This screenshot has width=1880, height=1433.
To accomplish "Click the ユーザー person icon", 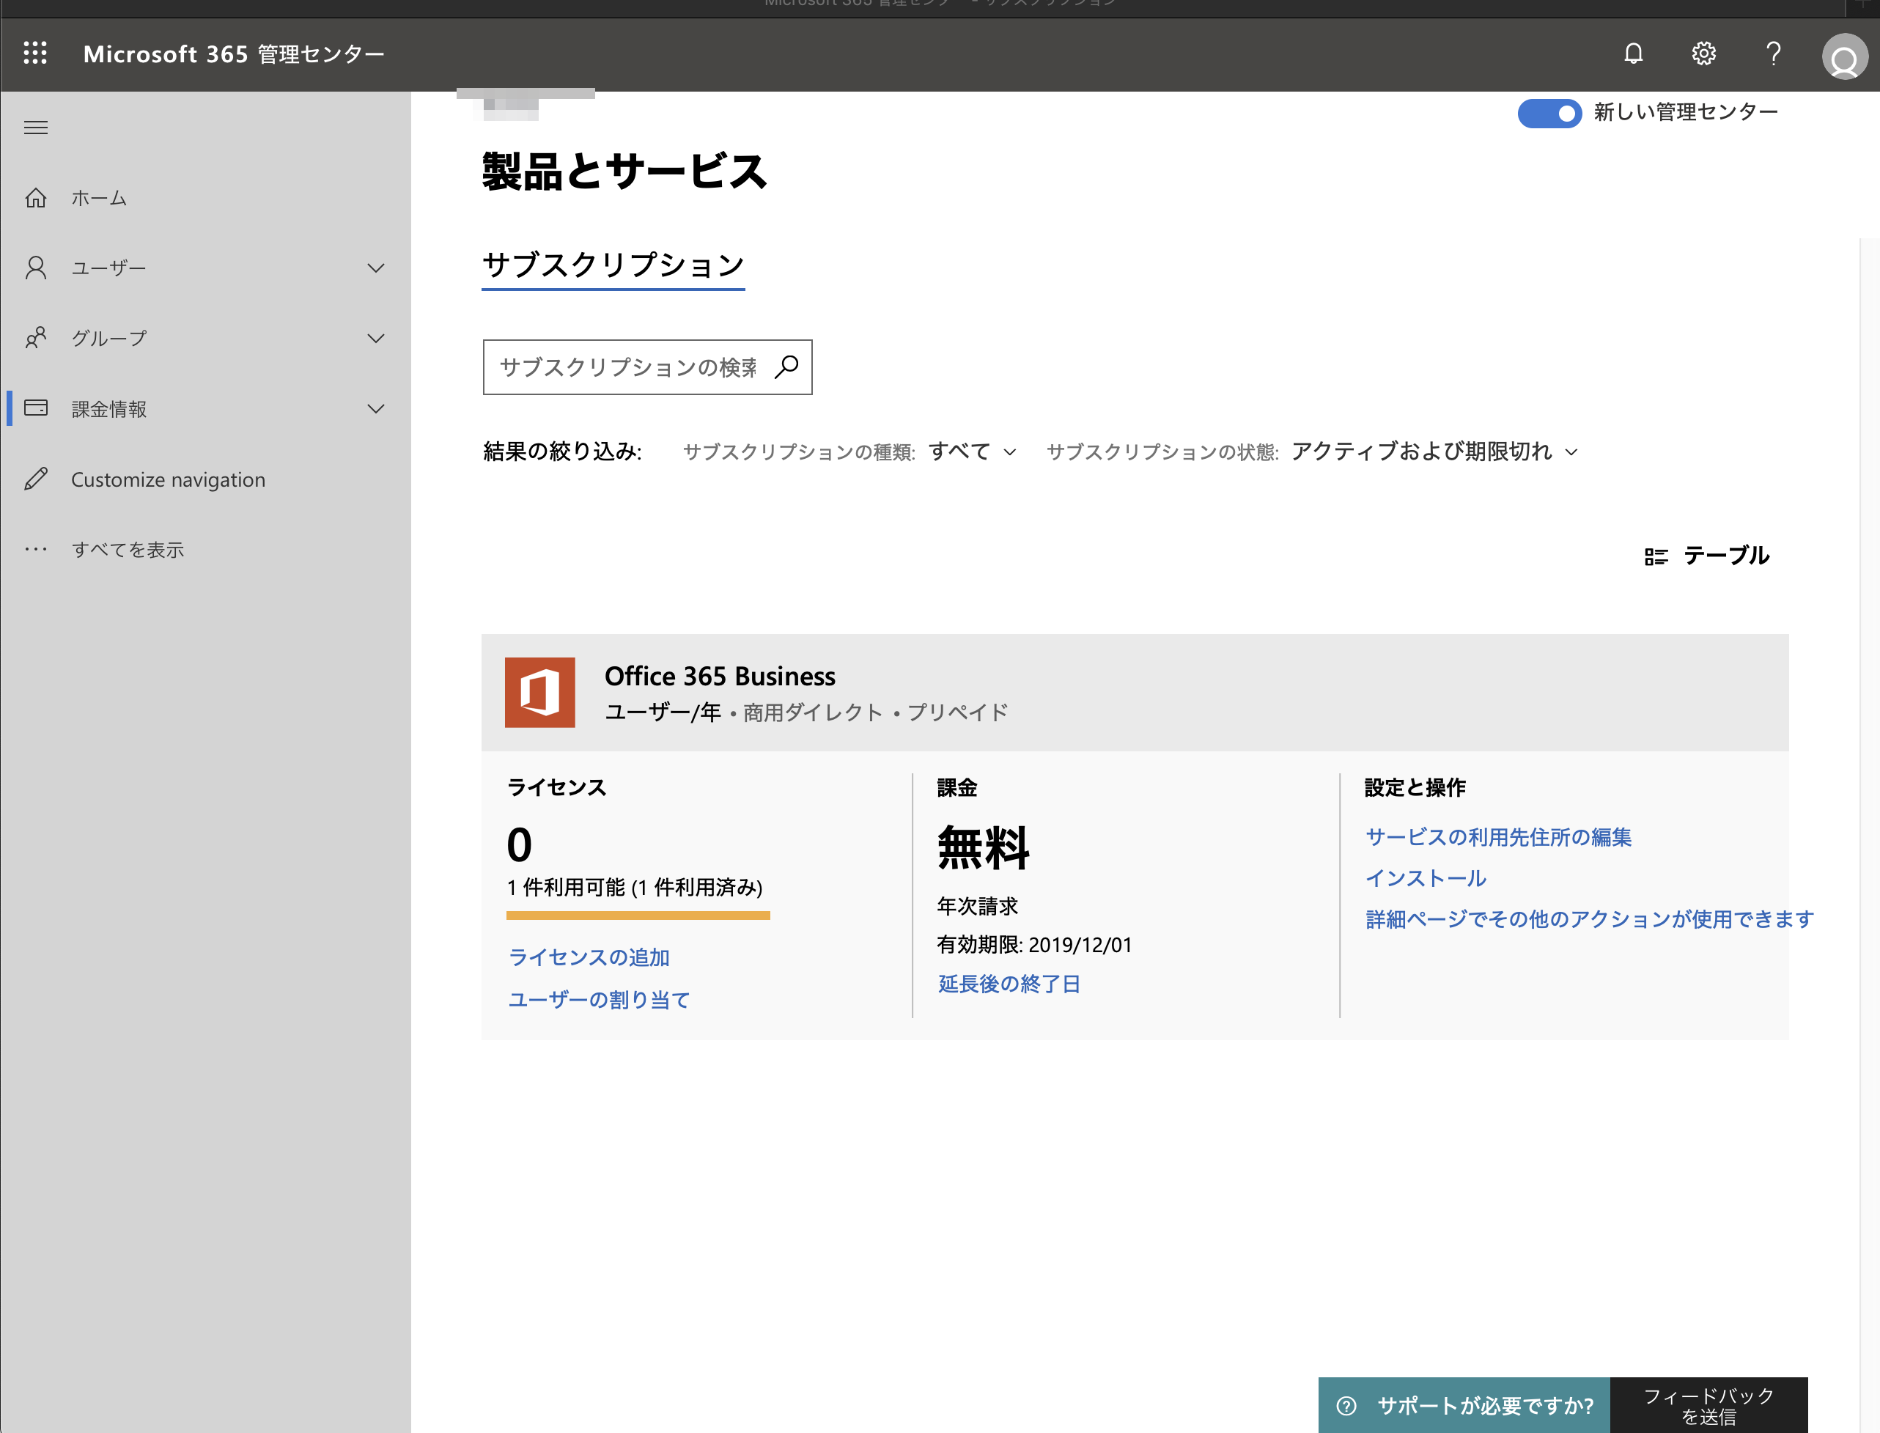I will pyautogui.click(x=36, y=268).
